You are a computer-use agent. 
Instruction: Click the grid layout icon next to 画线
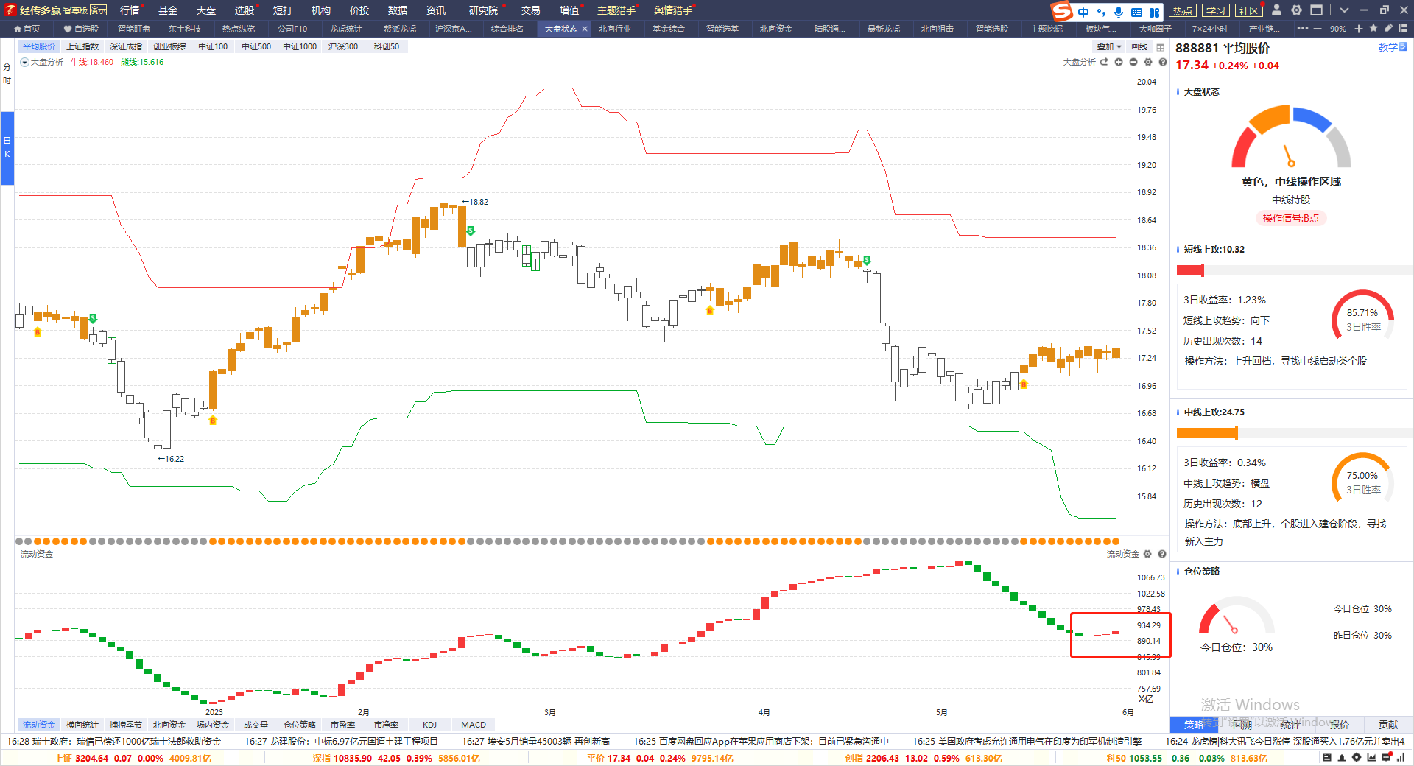pos(1161,47)
